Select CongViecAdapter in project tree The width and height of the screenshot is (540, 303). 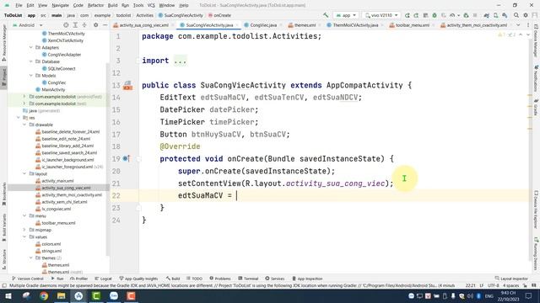tap(62, 55)
